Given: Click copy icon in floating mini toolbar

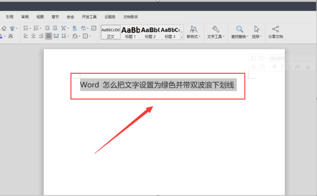Looking at the screenshot, I should [253, 58].
